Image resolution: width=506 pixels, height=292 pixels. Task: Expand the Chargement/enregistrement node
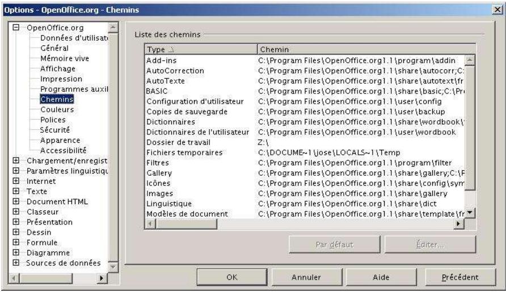16,160
